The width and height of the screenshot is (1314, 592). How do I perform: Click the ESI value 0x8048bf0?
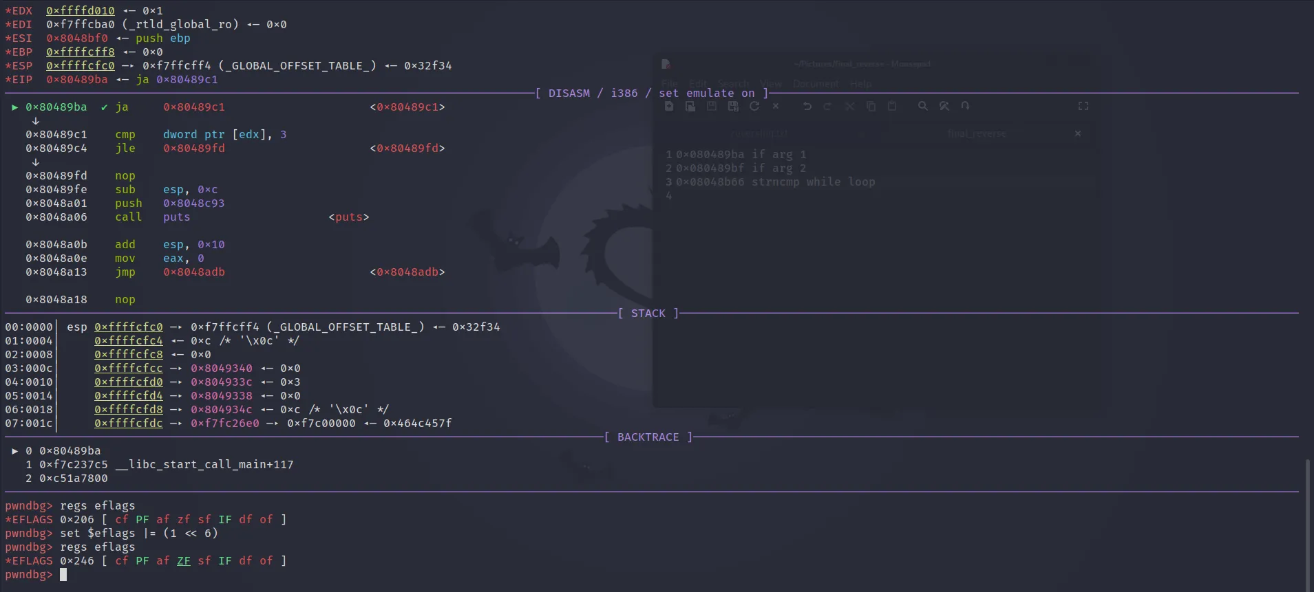tap(77, 39)
